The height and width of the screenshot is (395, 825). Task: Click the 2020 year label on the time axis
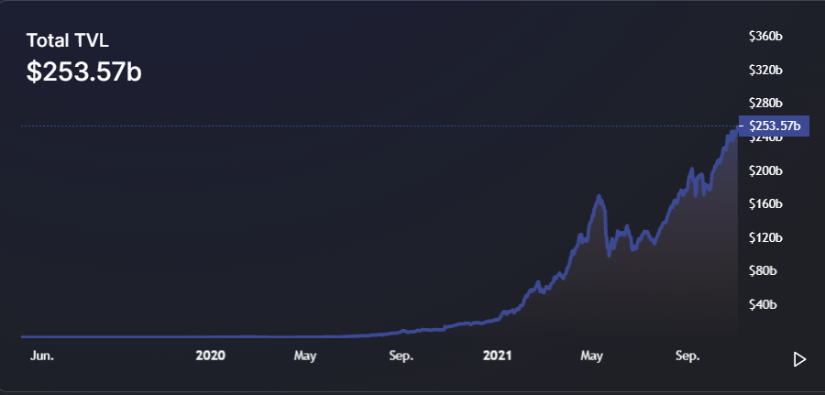point(211,356)
